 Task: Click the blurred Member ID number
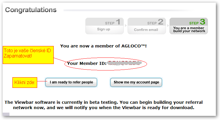click(x=124, y=63)
